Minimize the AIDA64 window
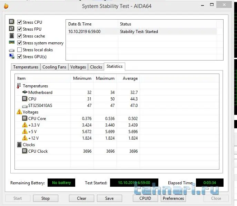 click(x=203, y=5)
